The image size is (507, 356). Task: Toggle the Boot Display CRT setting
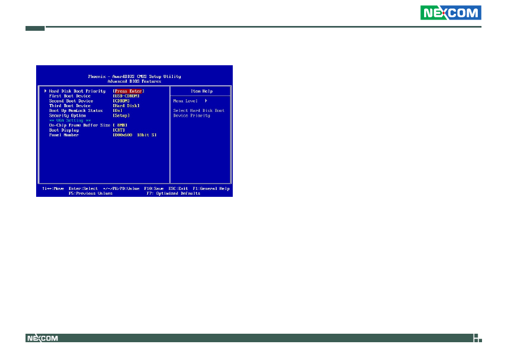(x=119, y=130)
